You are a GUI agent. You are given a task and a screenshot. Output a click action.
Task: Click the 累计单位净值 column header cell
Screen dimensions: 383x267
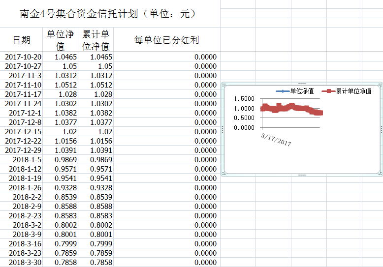96,40
